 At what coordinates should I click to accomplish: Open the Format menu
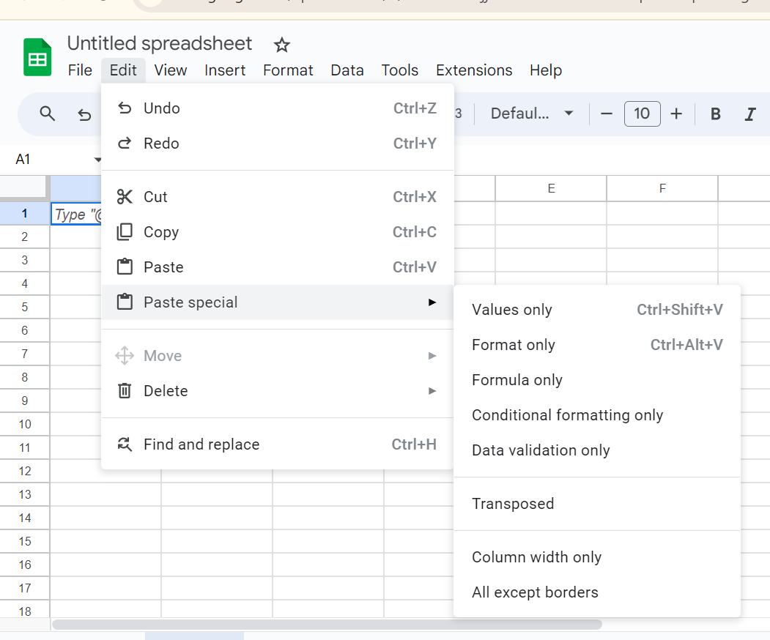pos(288,70)
